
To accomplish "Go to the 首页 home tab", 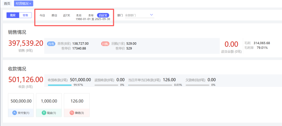I will click(x=7, y=4).
